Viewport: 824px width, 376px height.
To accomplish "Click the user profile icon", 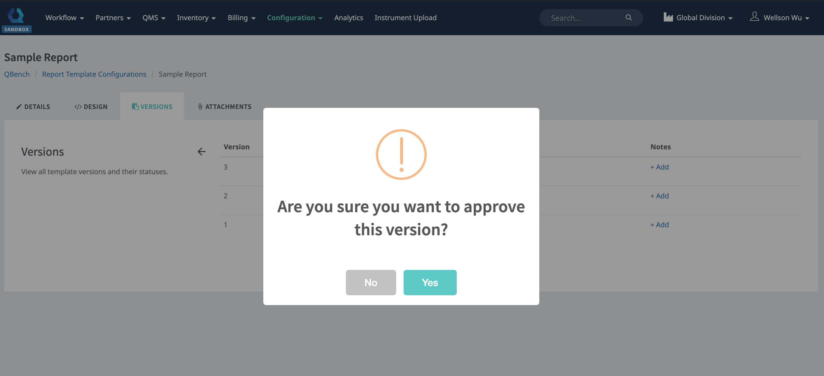I will pos(754,17).
